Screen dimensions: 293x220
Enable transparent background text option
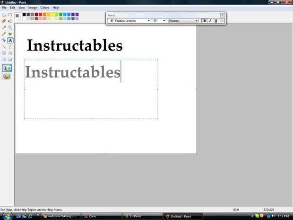[7, 76]
